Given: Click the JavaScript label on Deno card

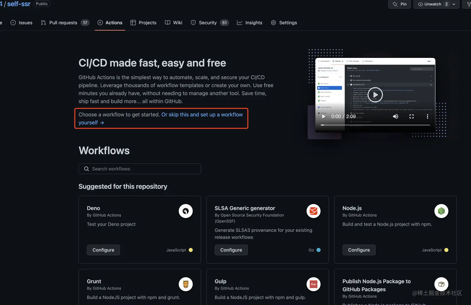Looking at the screenshot, I should 176,250.
